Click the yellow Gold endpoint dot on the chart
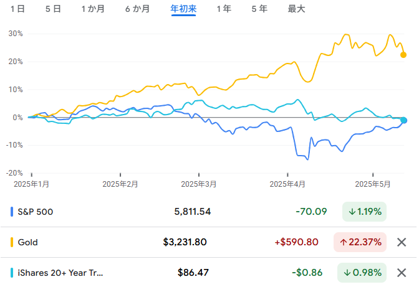Image resolution: width=419 pixels, height=287 pixels. coord(403,55)
